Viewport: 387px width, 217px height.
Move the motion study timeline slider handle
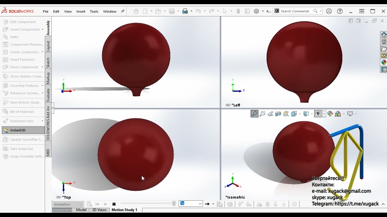(174, 204)
